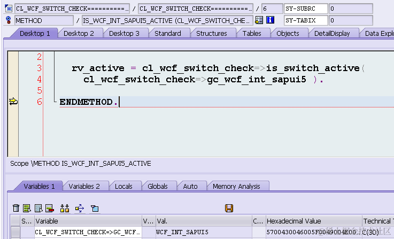The image size is (394, 239).
Task: Click the SY-SUBRC value field showing 0
Action: [x=351, y=9]
